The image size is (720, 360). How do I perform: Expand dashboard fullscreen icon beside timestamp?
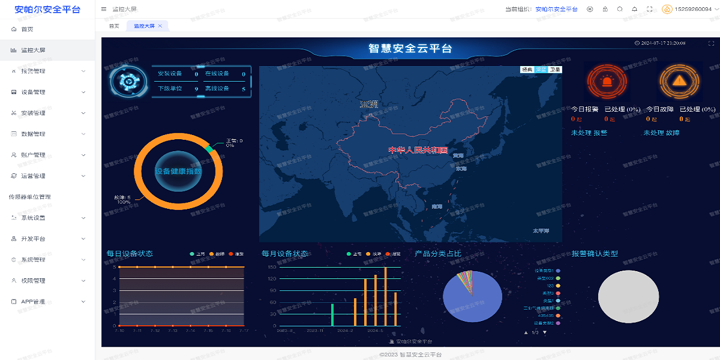click(712, 43)
